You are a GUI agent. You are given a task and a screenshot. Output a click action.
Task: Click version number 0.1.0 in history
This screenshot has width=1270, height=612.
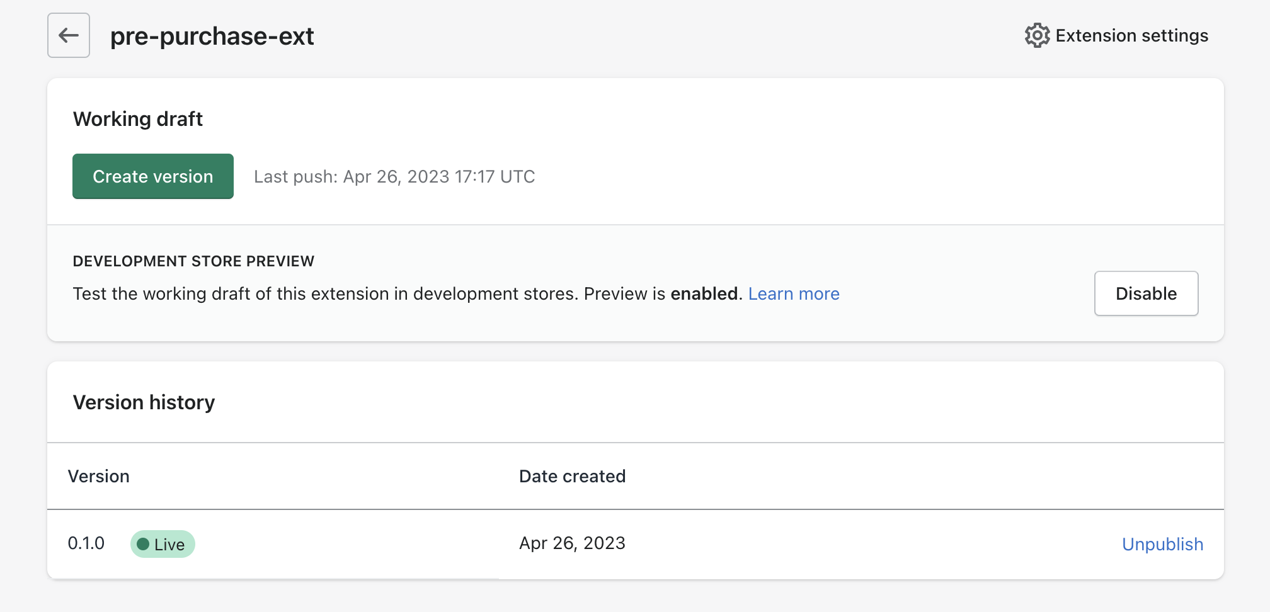86,543
